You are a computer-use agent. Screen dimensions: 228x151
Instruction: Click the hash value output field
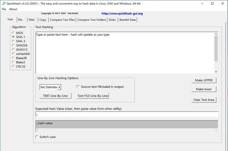click(x=127, y=124)
